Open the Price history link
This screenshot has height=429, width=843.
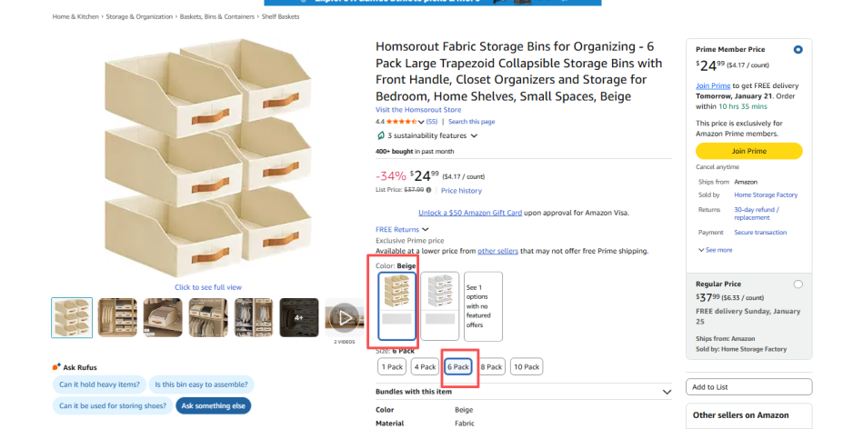461,191
